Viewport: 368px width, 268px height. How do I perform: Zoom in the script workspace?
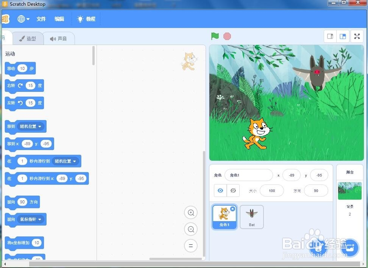click(191, 213)
